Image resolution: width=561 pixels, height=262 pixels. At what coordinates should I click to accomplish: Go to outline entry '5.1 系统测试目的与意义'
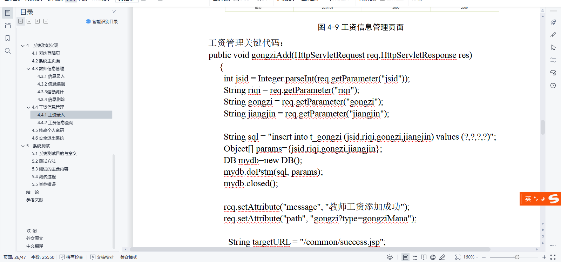tap(54, 154)
